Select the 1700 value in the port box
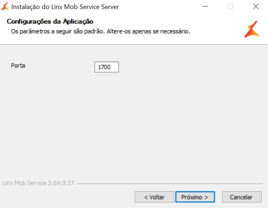Image resolution: width=268 pixels, height=208 pixels. tap(104, 68)
